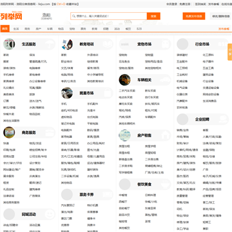232x232 pixels.
Task: Open the orange 分享 share side tab
Action: [230, 52]
